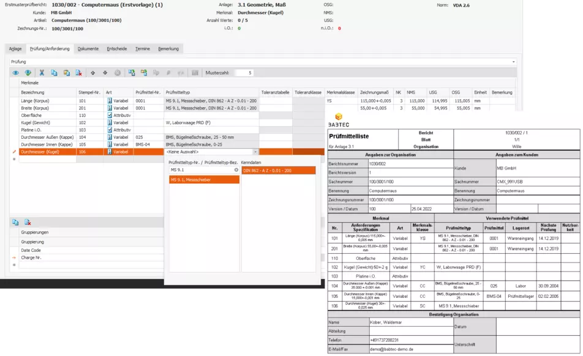This screenshot has width=583, height=356.
Task: Select the Länge (Korpus) row name
Action: (35, 100)
